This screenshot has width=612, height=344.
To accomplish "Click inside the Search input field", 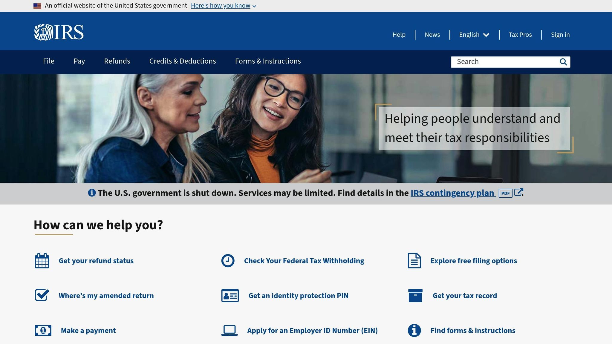I will coord(505,62).
